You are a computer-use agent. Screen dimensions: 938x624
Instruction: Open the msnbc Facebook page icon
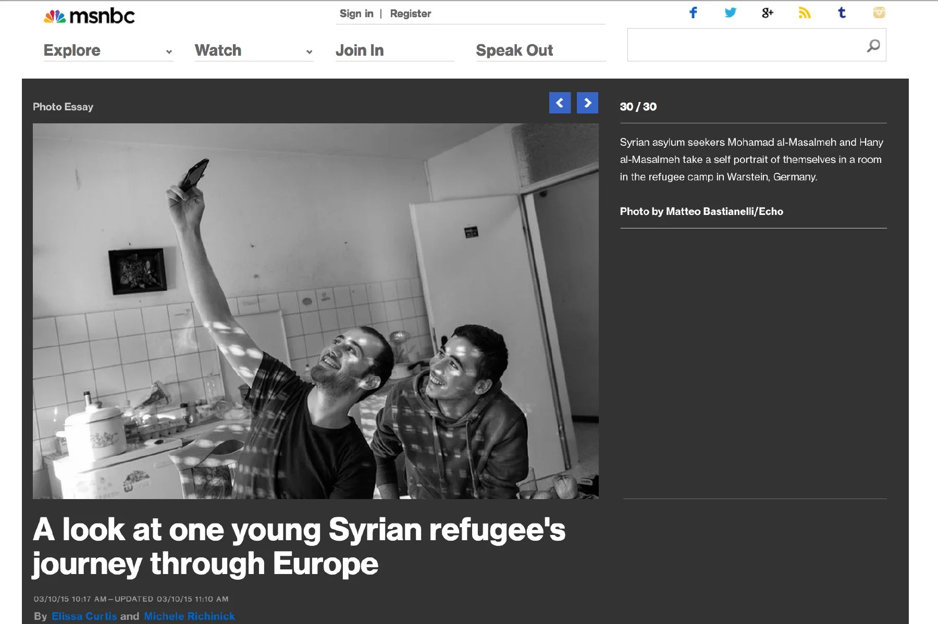coord(693,12)
